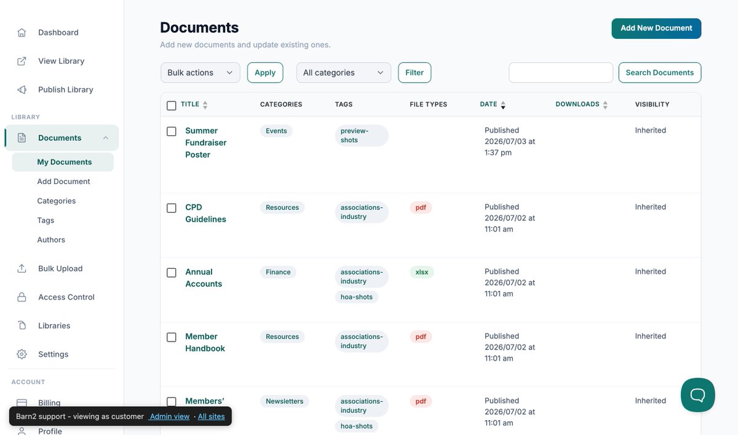Check the Summer Fundraiser Poster row checkbox

click(x=172, y=131)
